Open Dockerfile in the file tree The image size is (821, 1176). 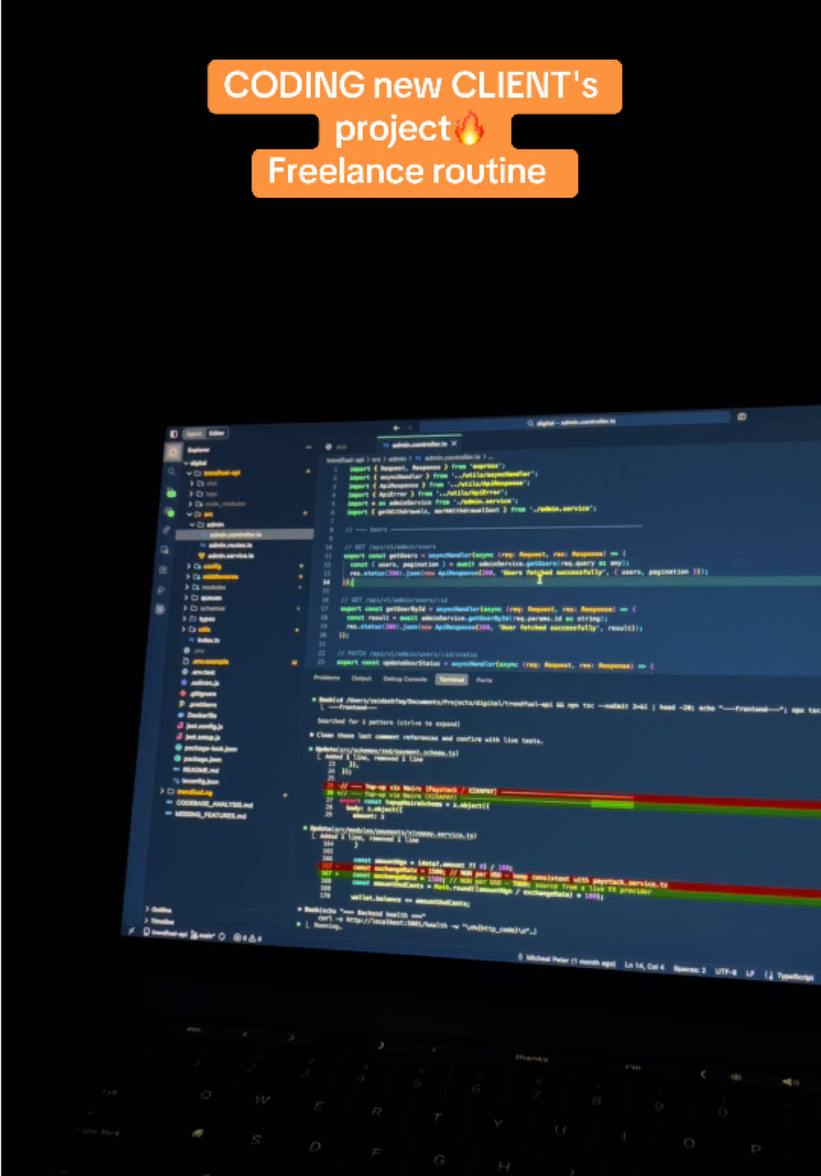pyautogui.click(x=198, y=715)
